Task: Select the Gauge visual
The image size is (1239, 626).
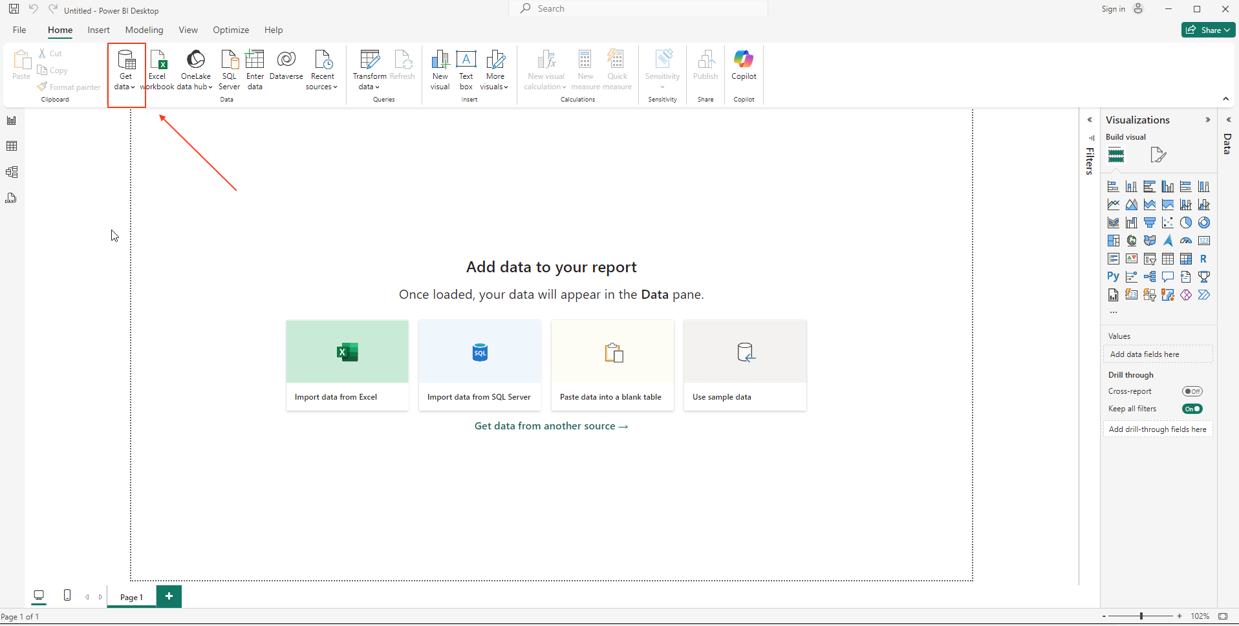Action: 1186,240
